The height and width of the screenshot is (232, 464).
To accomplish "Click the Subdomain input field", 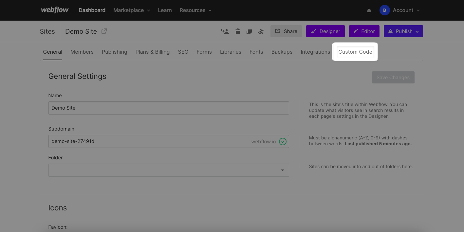I will [x=169, y=141].
